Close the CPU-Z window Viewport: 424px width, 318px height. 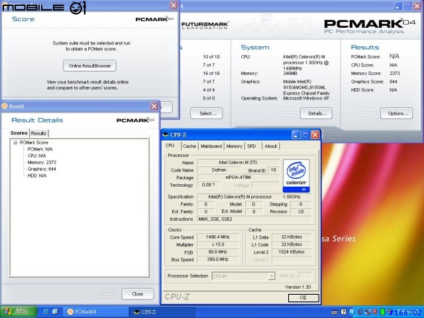(x=315, y=134)
